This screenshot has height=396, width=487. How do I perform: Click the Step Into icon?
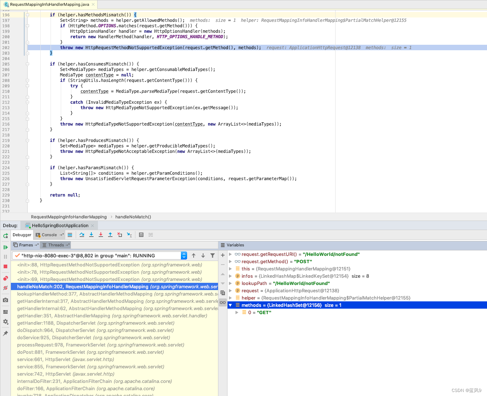click(x=91, y=235)
